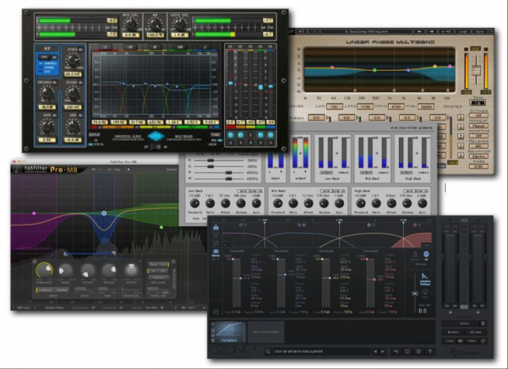Click FabFilter Threshold knob
Screen dimensions: 508x369
pos(45,270)
